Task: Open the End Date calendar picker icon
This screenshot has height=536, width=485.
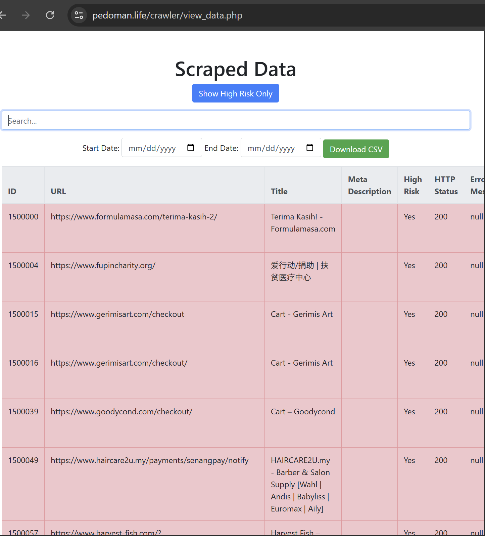Action: (x=310, y=148)
